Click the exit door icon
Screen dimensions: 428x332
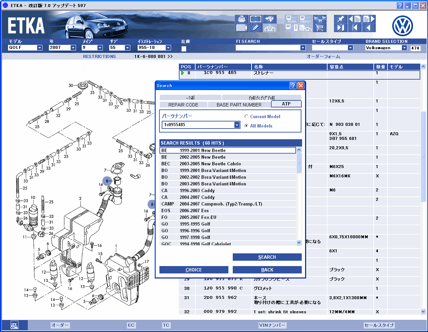pyautogui.click(x=341, y=28)
